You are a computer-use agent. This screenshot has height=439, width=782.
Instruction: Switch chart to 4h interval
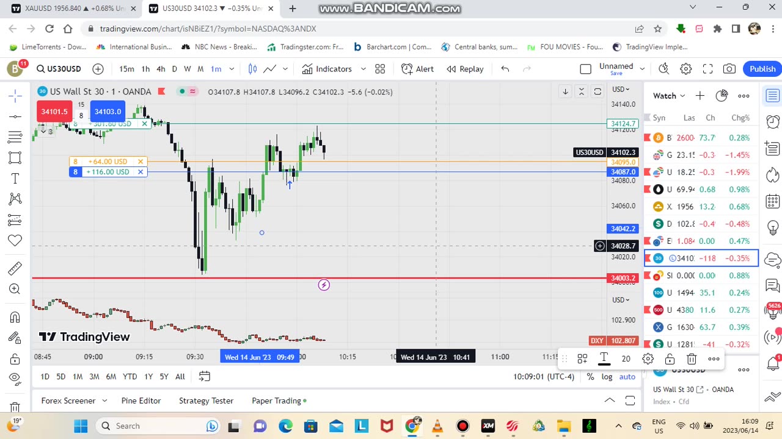point(161,69)
